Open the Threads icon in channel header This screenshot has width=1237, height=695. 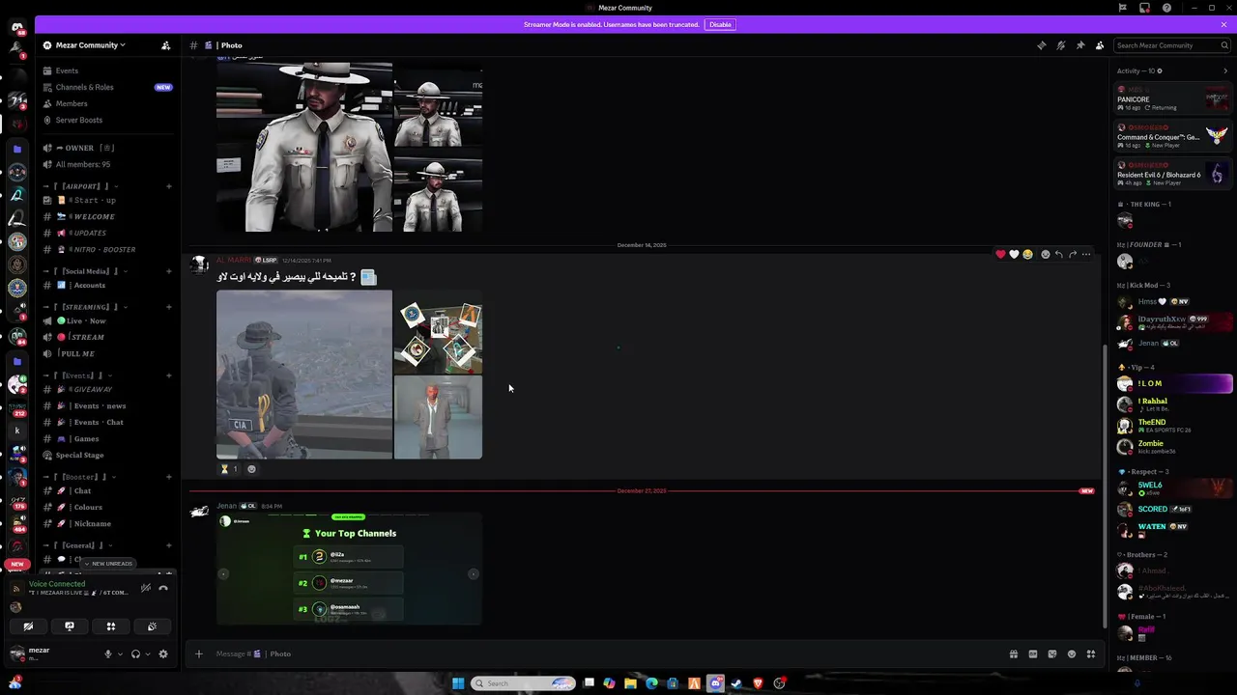click(1041, 45)
